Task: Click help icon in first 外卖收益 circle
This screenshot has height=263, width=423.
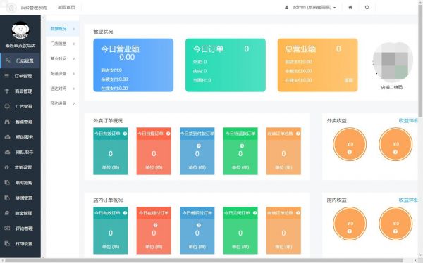Action: point(350,152)
